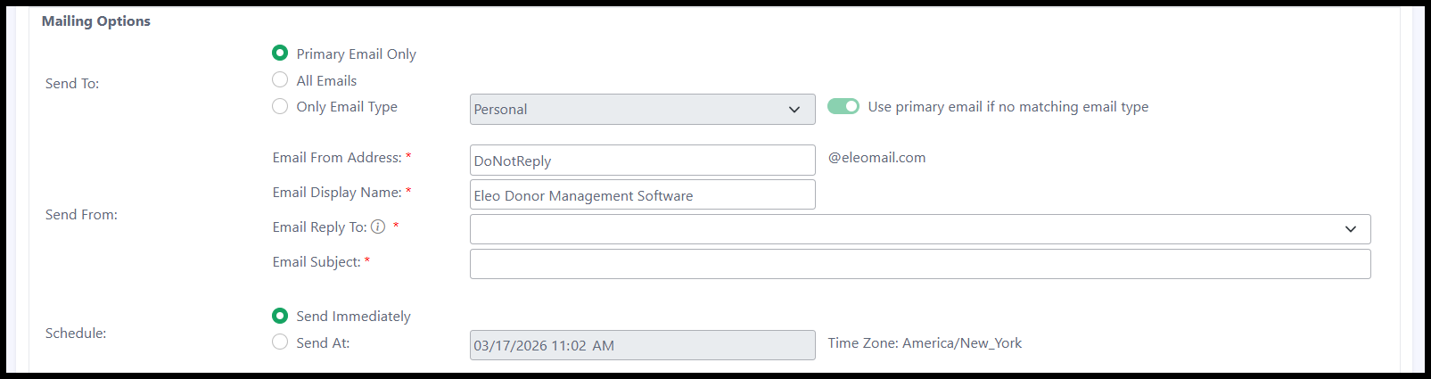The image size is (1431, 379).
Task: Click the Time Zone America/New_York text
Action: coord(925,342)
